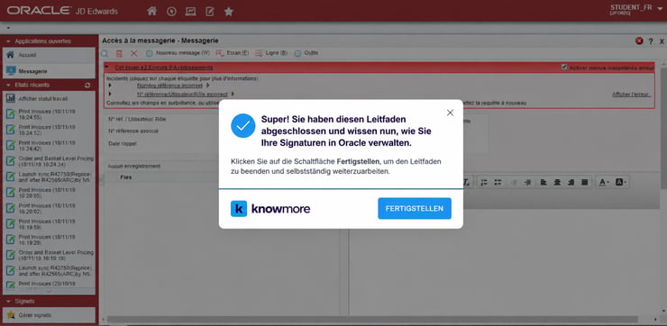Open the text background color picker

(620, 182)
